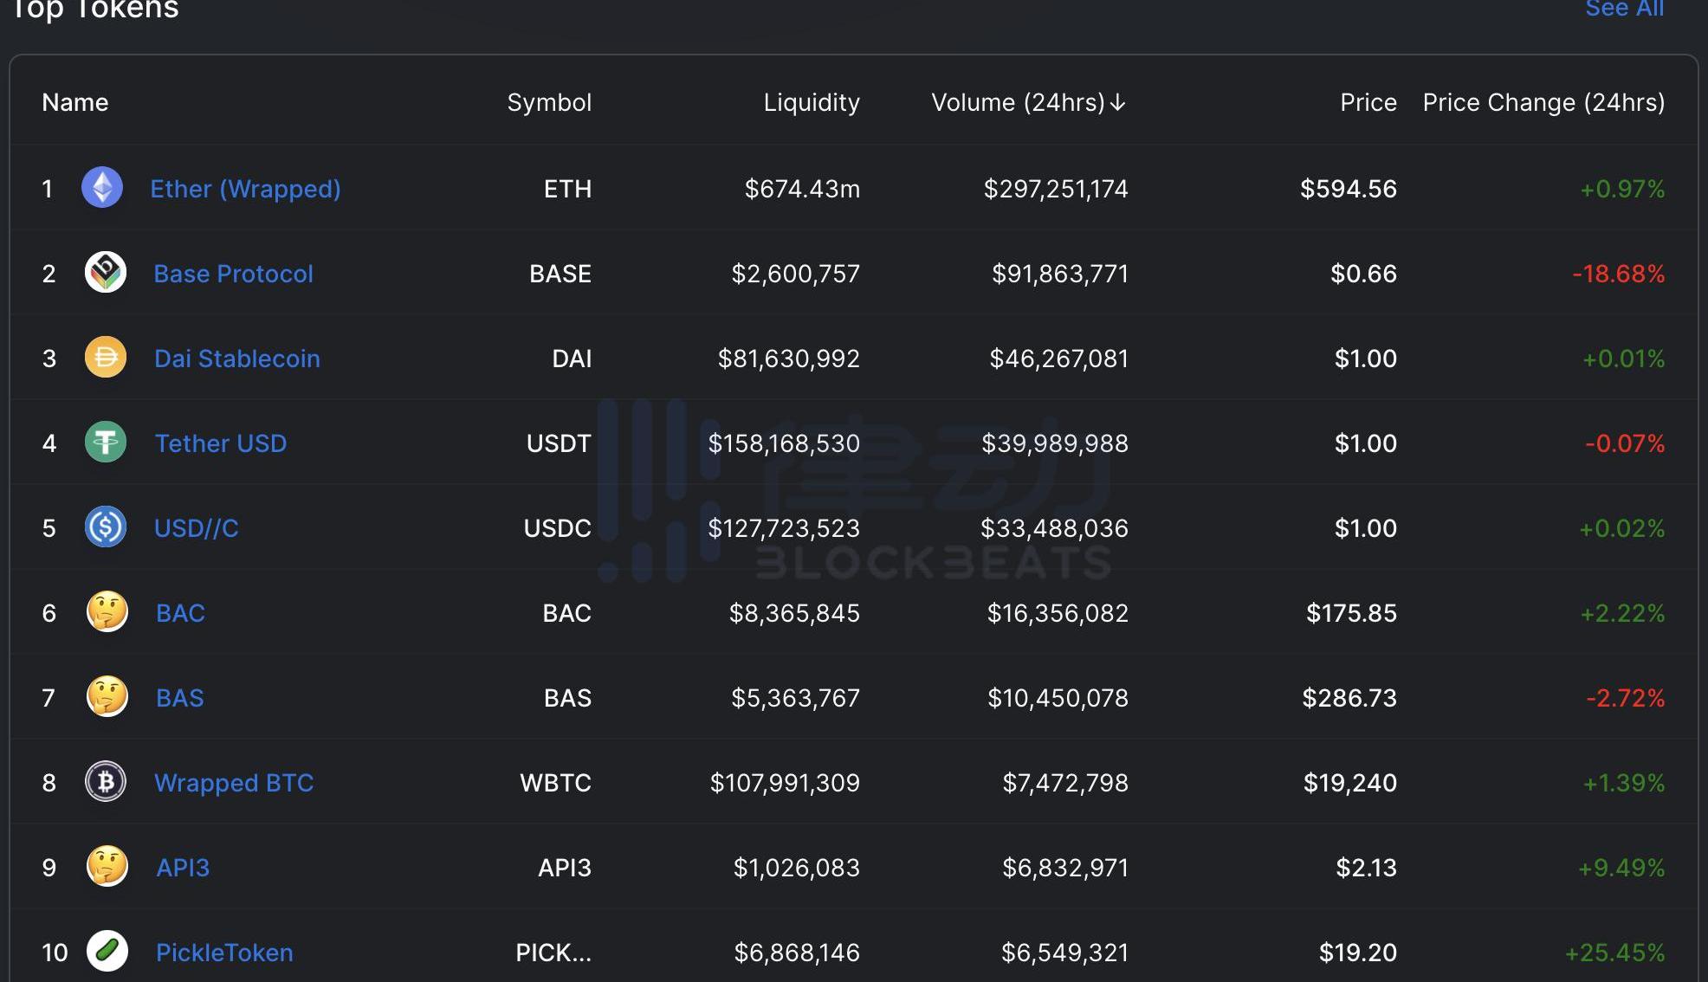Click ETH volume $297,251,174
This screenshot has height=982, width=1708.
pyautogui.click(x=1056, y=189)
